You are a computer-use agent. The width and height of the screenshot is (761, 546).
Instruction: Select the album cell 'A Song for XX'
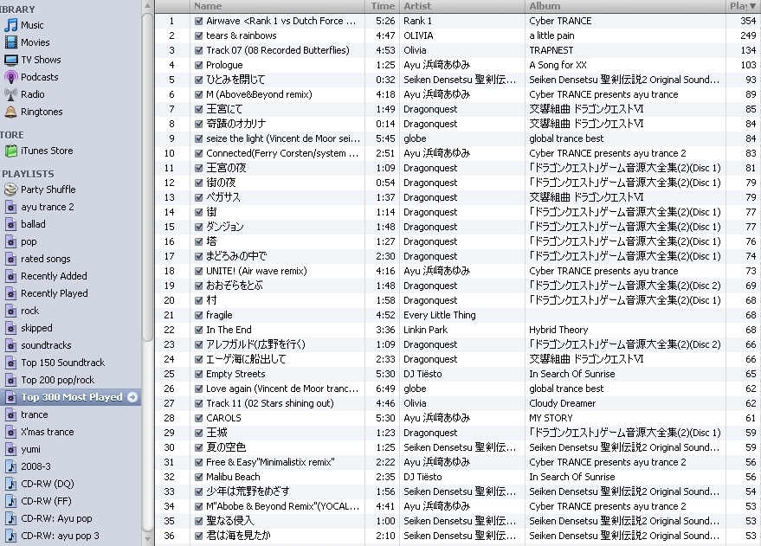point(558,65)
